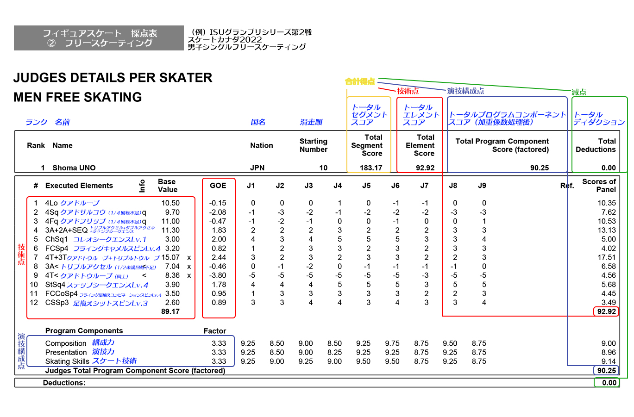Click the 'Scores of Panel' column header
The height and width of the screenshot is (417, 634).
599,186
